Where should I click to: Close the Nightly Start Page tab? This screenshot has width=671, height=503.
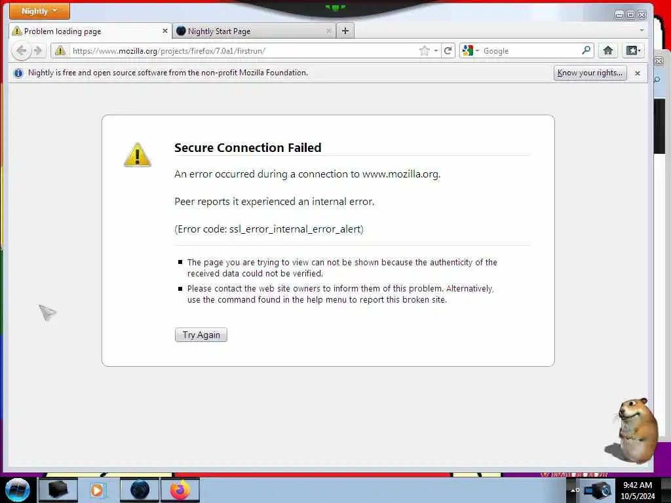coord(329,31)
